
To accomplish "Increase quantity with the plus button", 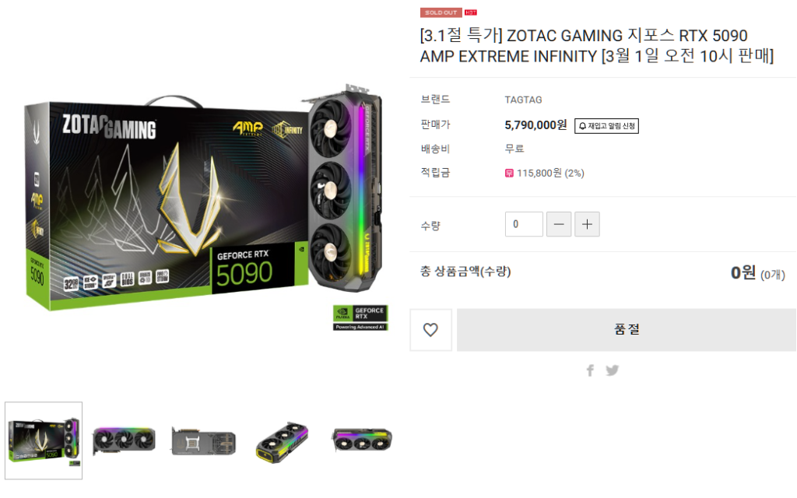I will (x=587, y=224).
